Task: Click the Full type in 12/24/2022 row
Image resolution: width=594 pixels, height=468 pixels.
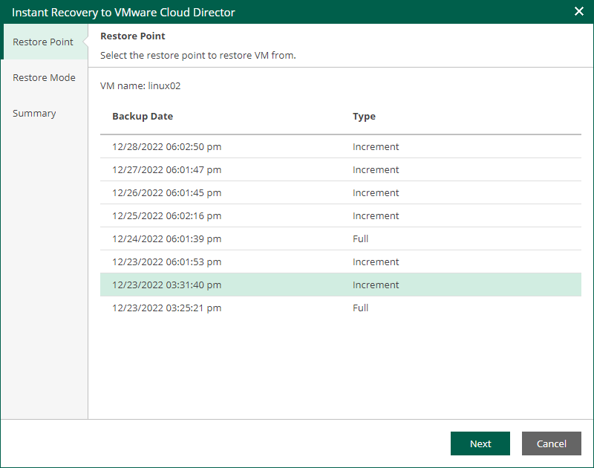Action: (x=361, y=238)
